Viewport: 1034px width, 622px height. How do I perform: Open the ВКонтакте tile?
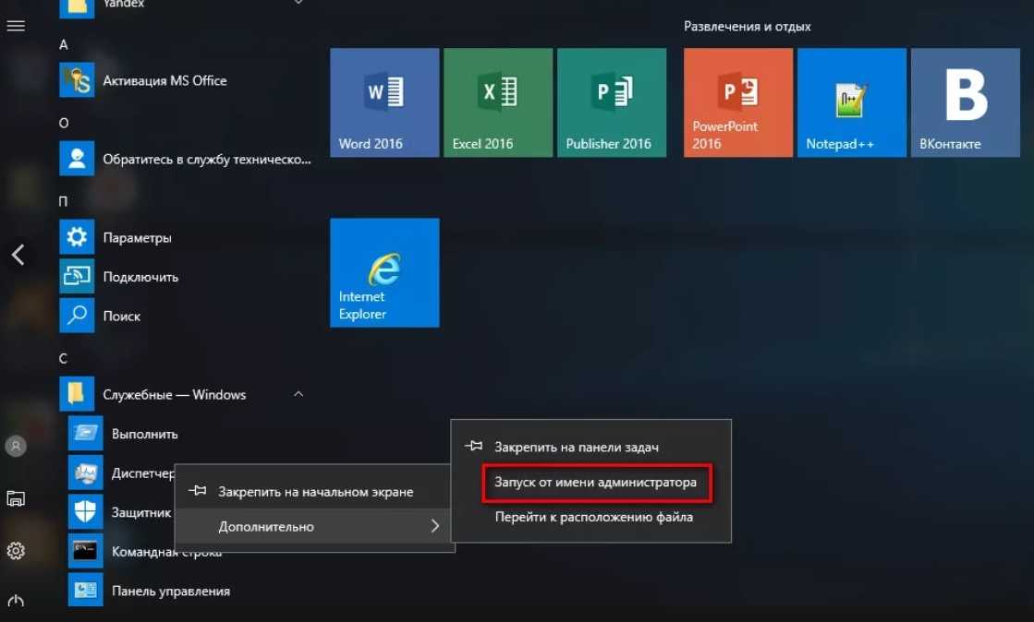966,102
